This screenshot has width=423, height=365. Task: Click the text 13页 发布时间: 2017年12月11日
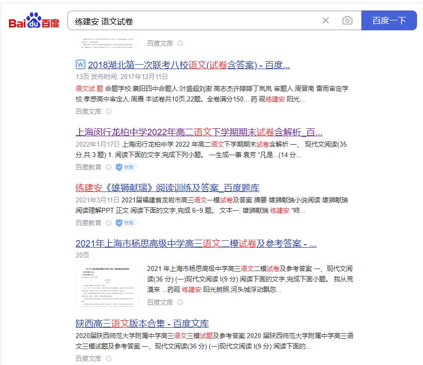pyautogui.click(x=122, y=77)
